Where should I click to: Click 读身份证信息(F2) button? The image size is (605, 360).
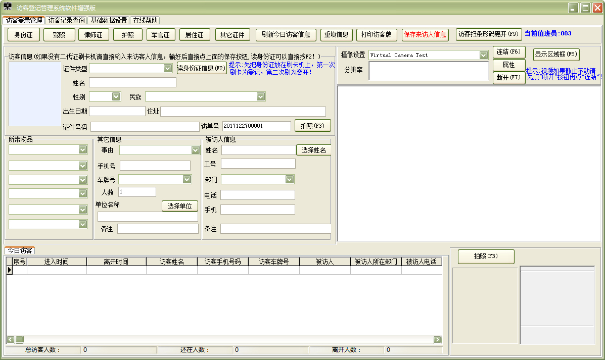coord(202,69)
